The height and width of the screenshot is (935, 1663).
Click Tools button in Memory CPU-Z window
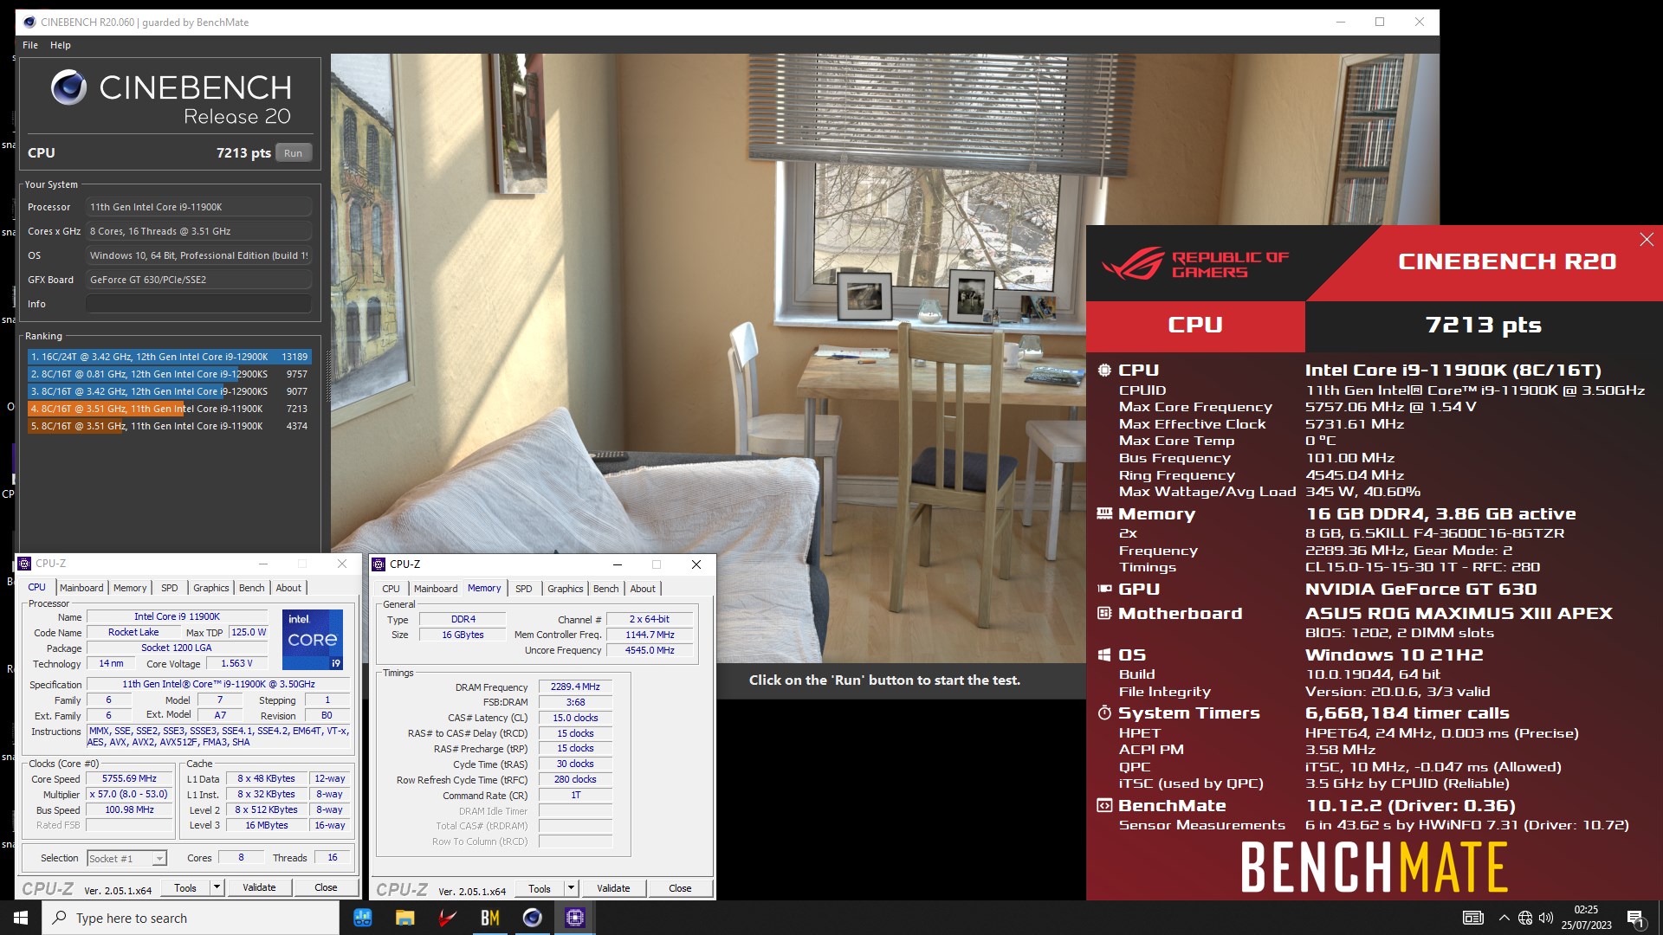[540, 888]
